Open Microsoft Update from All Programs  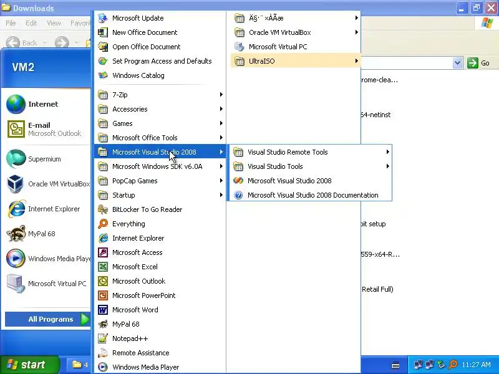160,18
